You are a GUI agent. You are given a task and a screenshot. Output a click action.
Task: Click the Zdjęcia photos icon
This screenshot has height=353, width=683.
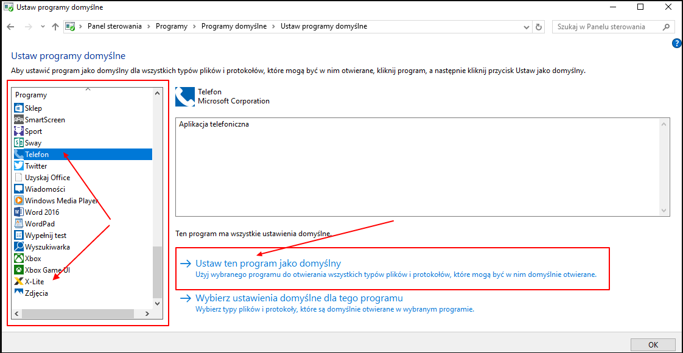(19, 293)
